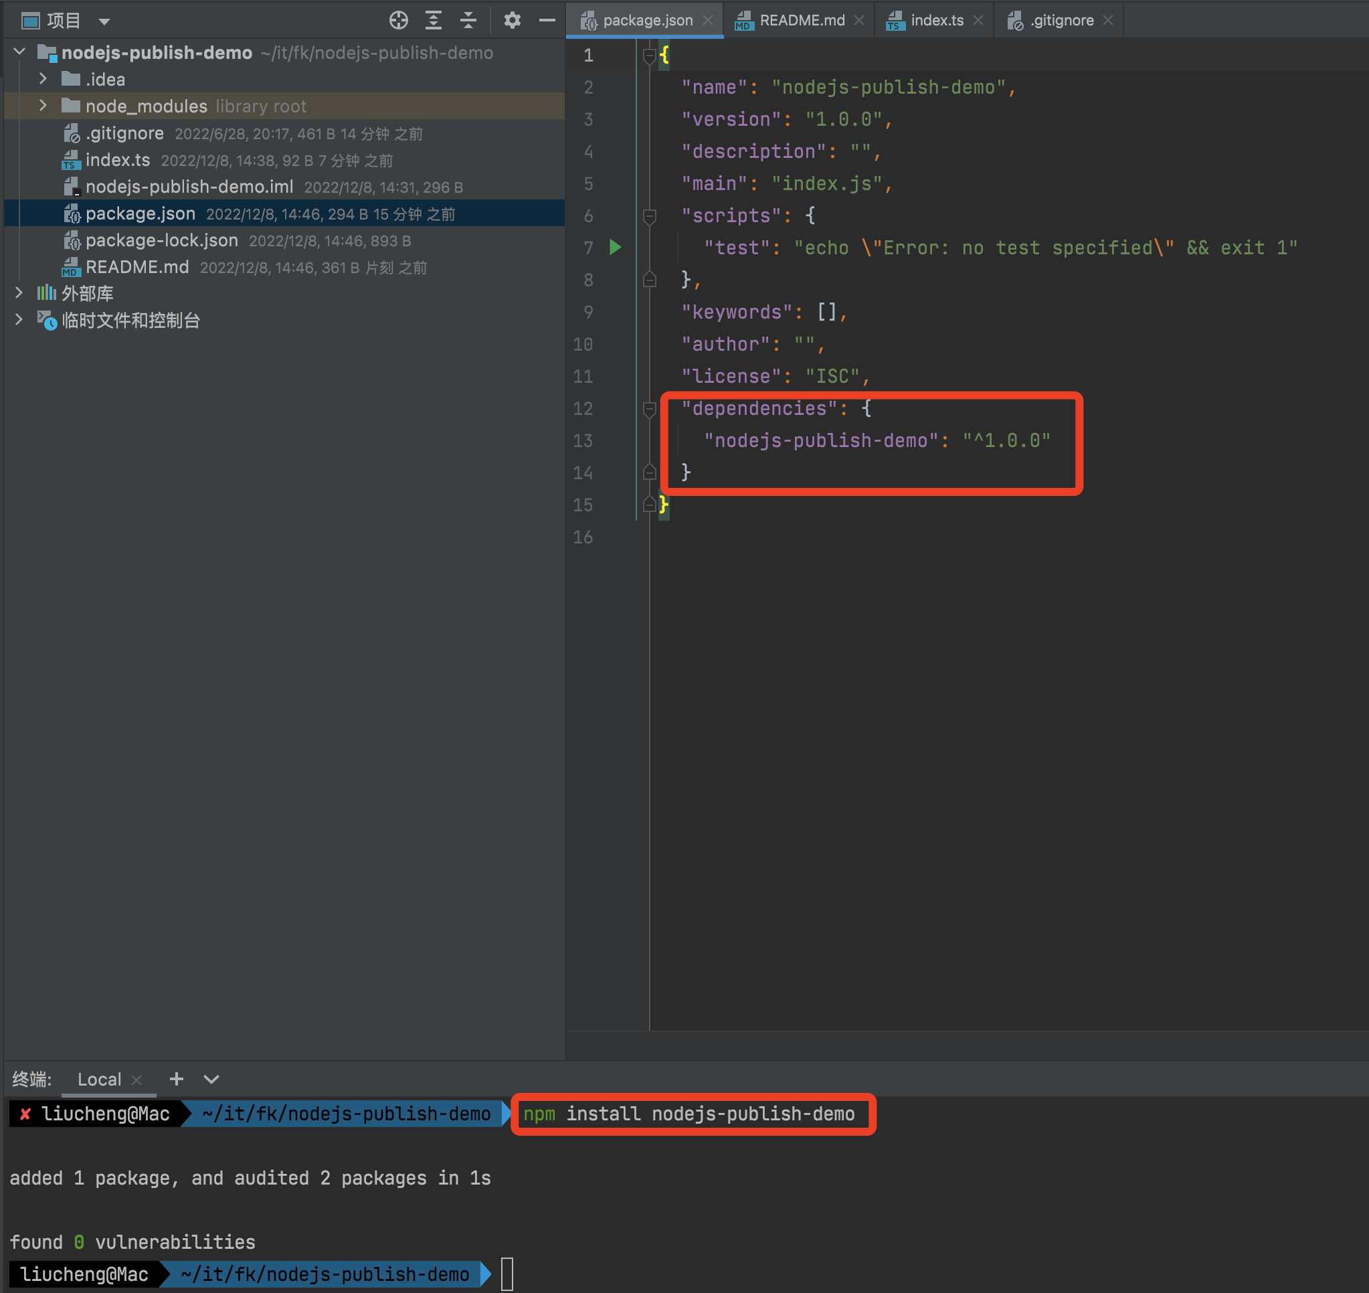Click the "main" key on line 5
Viewport: 1369px width, 1293px height.
click(714, 184)
